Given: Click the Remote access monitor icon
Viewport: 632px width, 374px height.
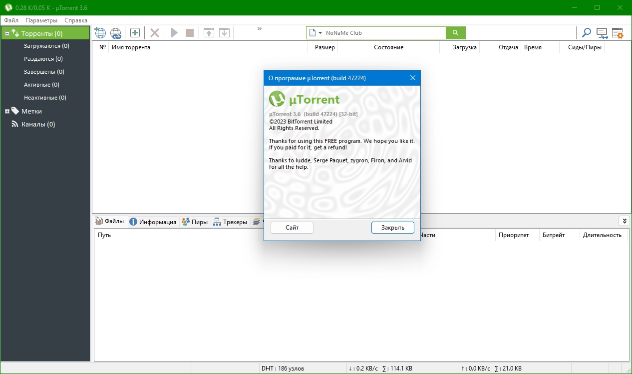Looking at the screenshot, I should 602,33.
